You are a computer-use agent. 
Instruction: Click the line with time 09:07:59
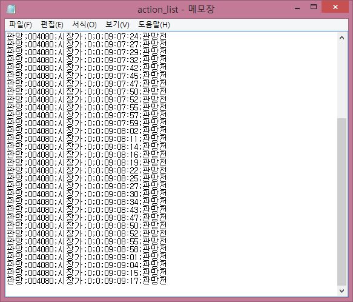[87, 123]
